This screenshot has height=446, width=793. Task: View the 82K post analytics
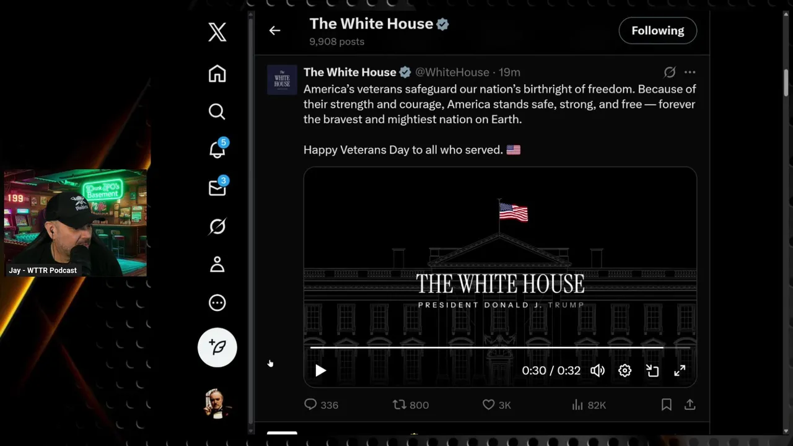pos(589,404)
